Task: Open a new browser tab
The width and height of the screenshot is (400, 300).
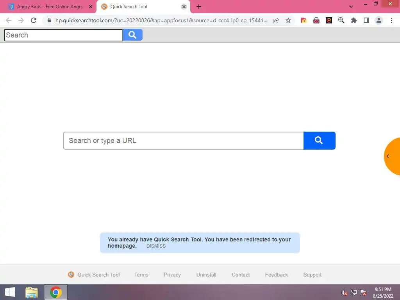Action: coord(199,7)
